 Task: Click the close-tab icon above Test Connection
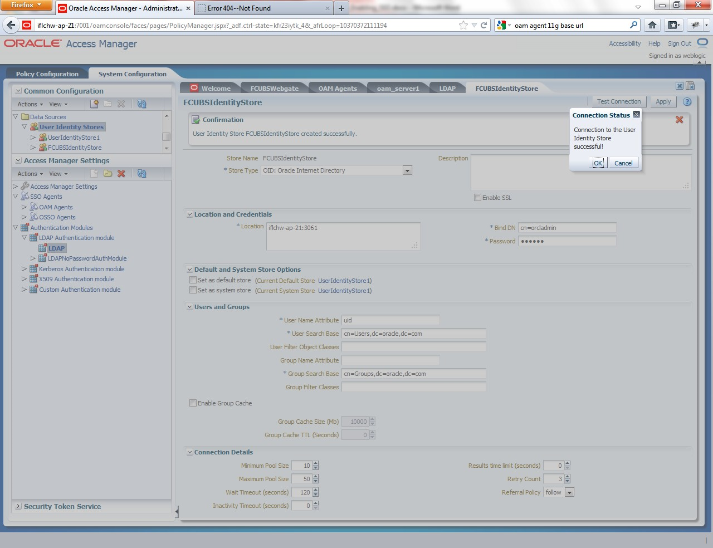[x=679, y=86]
